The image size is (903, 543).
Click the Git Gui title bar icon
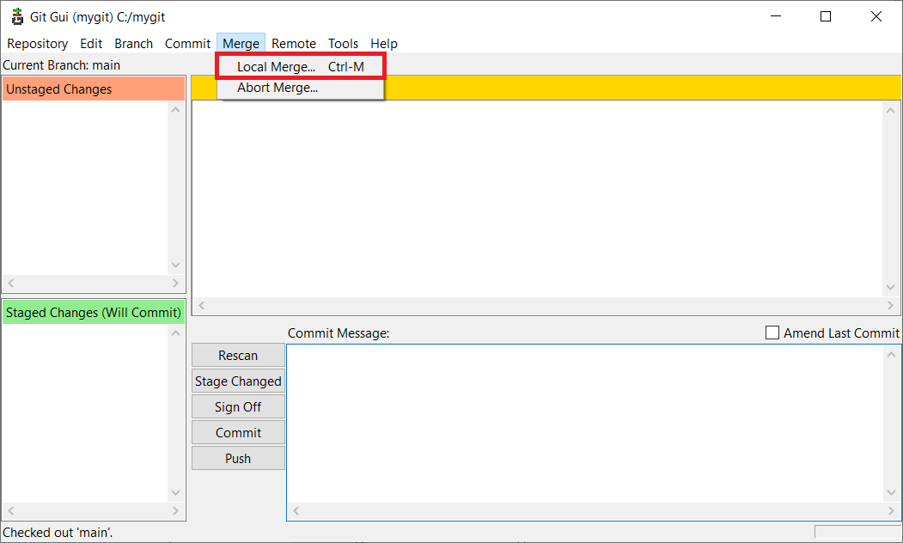coord(17,16)
